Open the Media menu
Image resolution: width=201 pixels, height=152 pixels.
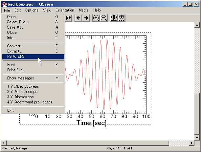coord(83,10)
